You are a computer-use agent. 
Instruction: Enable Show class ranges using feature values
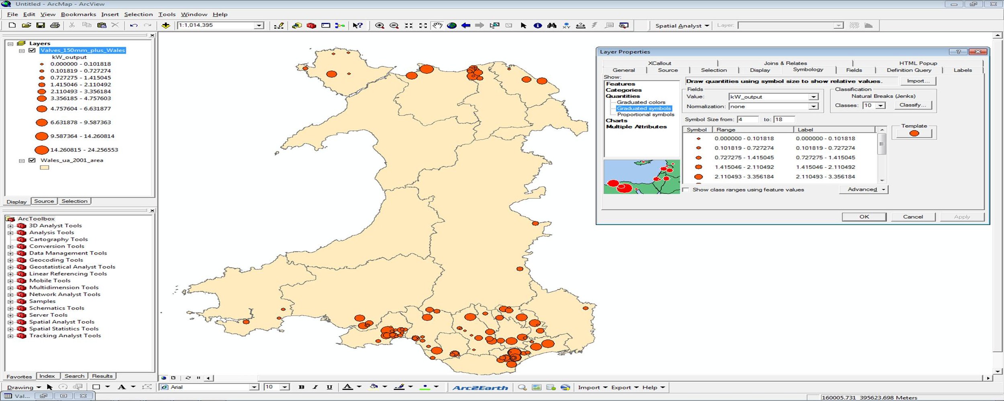(x=686, y=190)
